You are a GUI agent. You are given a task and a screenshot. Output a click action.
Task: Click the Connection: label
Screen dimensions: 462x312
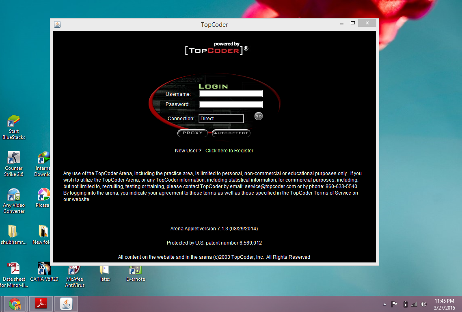[181, 119]
